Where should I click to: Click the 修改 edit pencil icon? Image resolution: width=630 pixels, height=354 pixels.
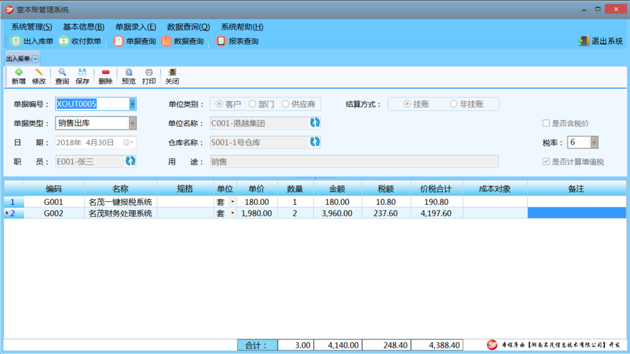[x=39, y=72]
